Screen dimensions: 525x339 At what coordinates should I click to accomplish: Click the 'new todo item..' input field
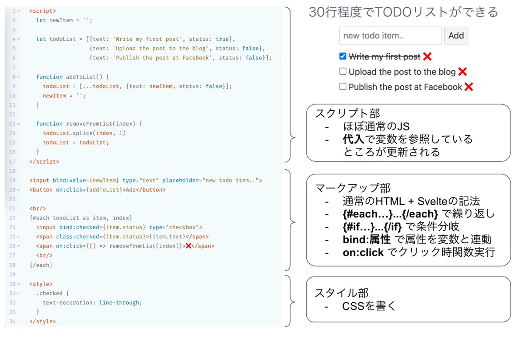pos(390,35)
